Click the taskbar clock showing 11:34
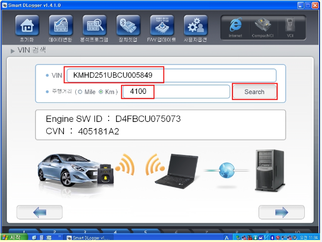Screen dimensions: 322x242 coord(309,238)
